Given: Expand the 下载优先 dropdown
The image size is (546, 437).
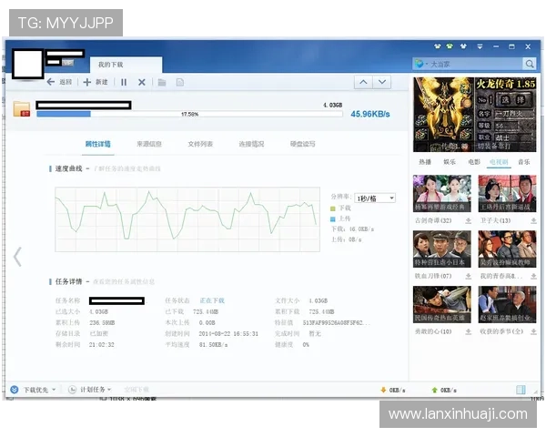Looking at the screenshot, I should click(34, 390).
